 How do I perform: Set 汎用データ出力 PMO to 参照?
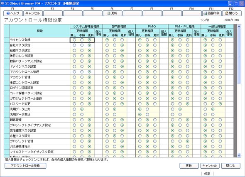pyautogui.click(x=147, y=109)
